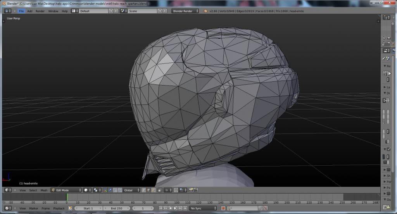Open the proportional editing dropdown
The width and height of the screenshot is (397, 214).
167,190
